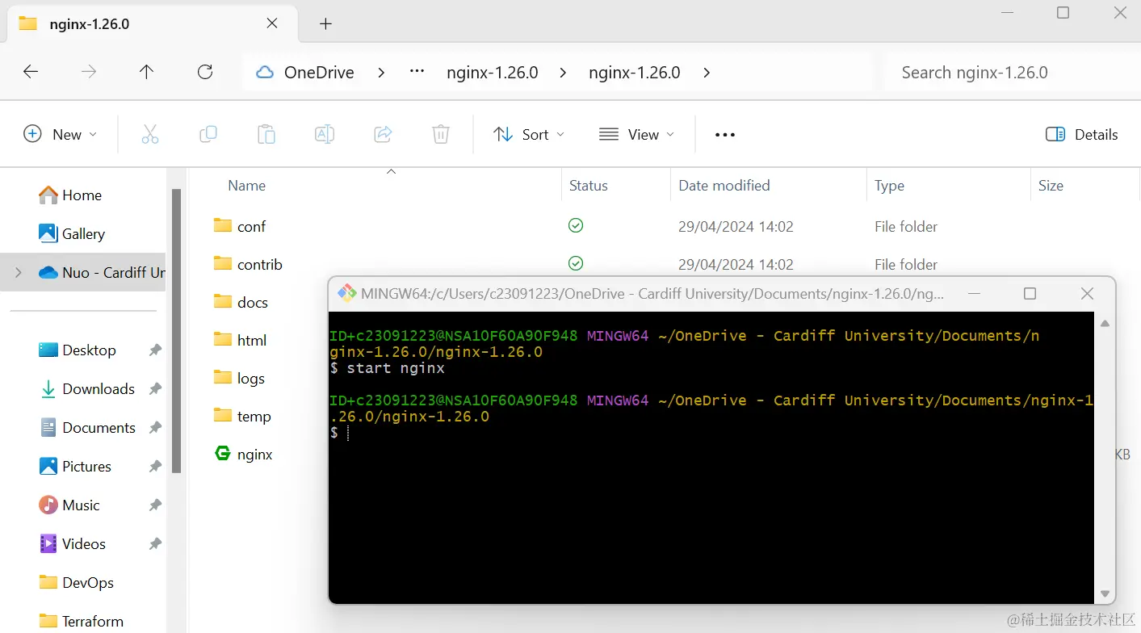Click the terminal scroll-up arrow
The width and height of the screenshot is (1141, 633).
pos(1105,323)
